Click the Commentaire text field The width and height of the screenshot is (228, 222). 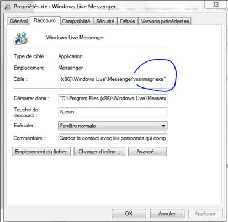[x=113, y=138]
